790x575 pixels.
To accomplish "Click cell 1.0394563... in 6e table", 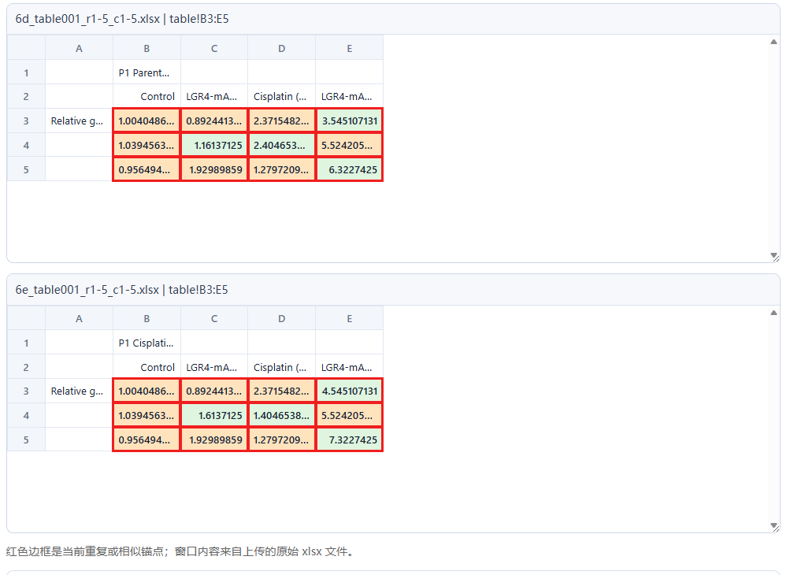I will pos(147,415).
